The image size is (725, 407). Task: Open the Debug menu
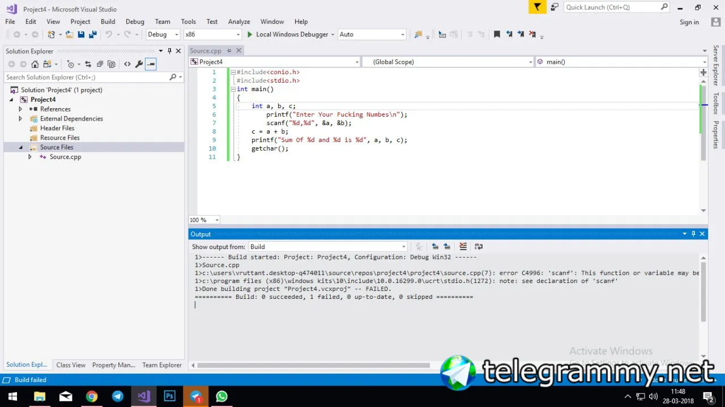(x=135, y=22)
